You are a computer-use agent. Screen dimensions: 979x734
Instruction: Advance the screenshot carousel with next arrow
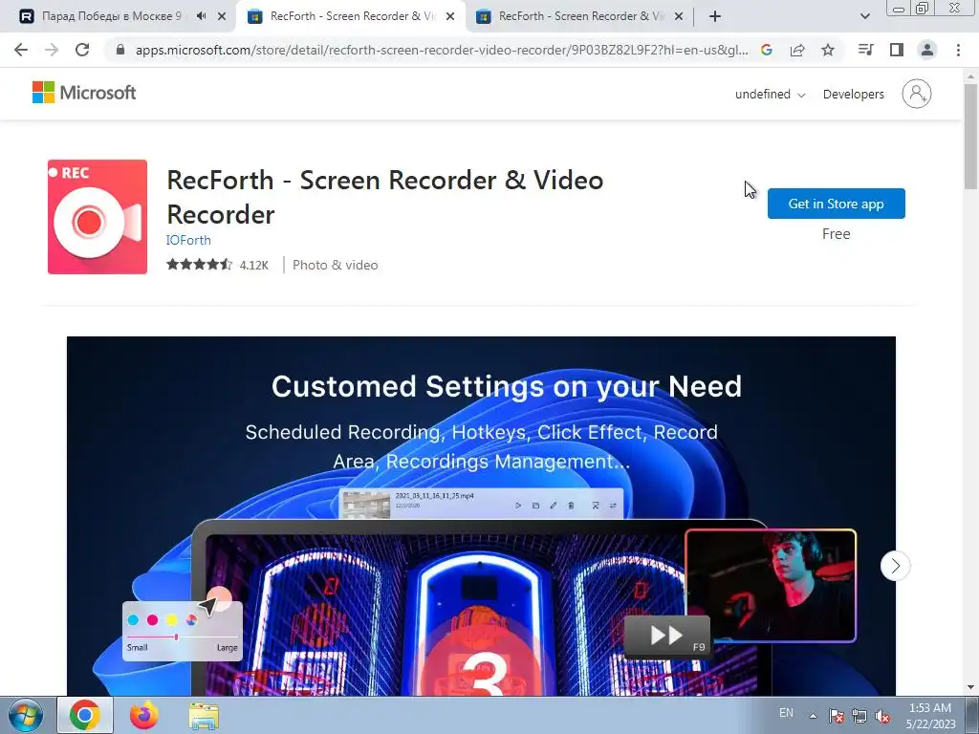(895, 566)
